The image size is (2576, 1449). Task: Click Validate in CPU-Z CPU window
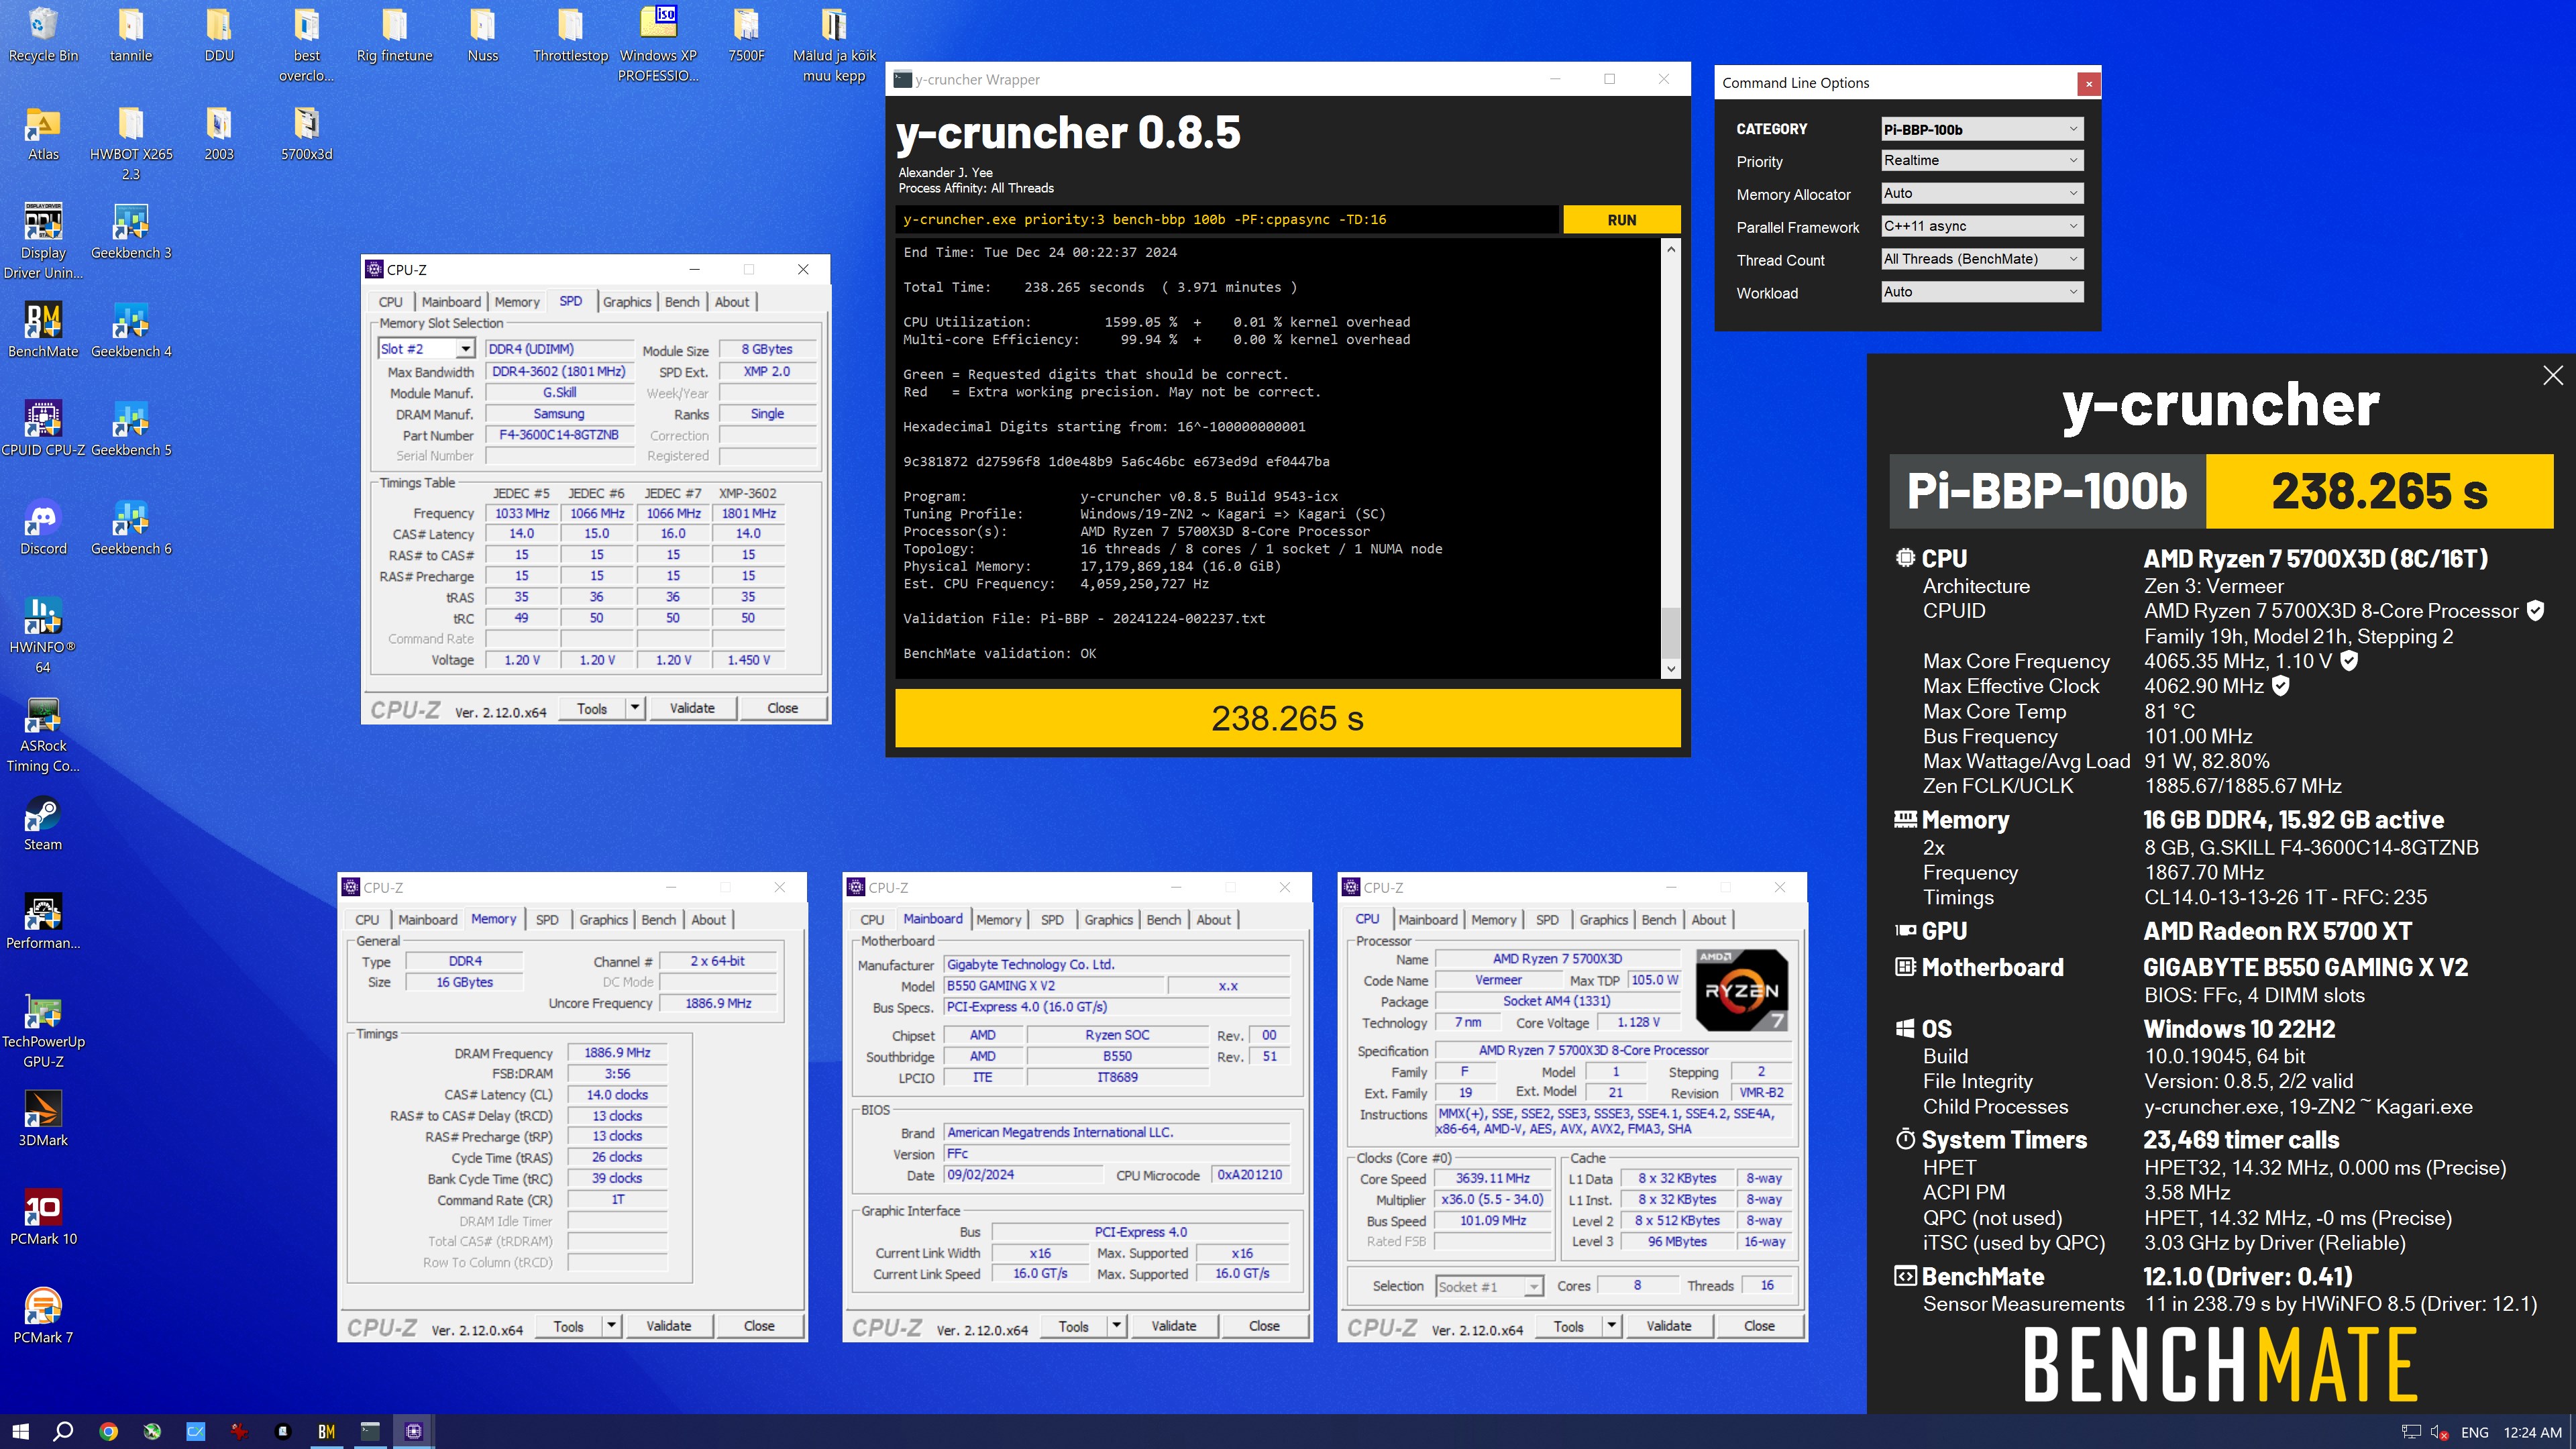point(1669,1326)
